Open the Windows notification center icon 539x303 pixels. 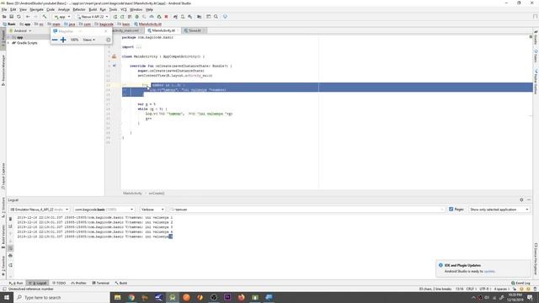click(530, 297)
